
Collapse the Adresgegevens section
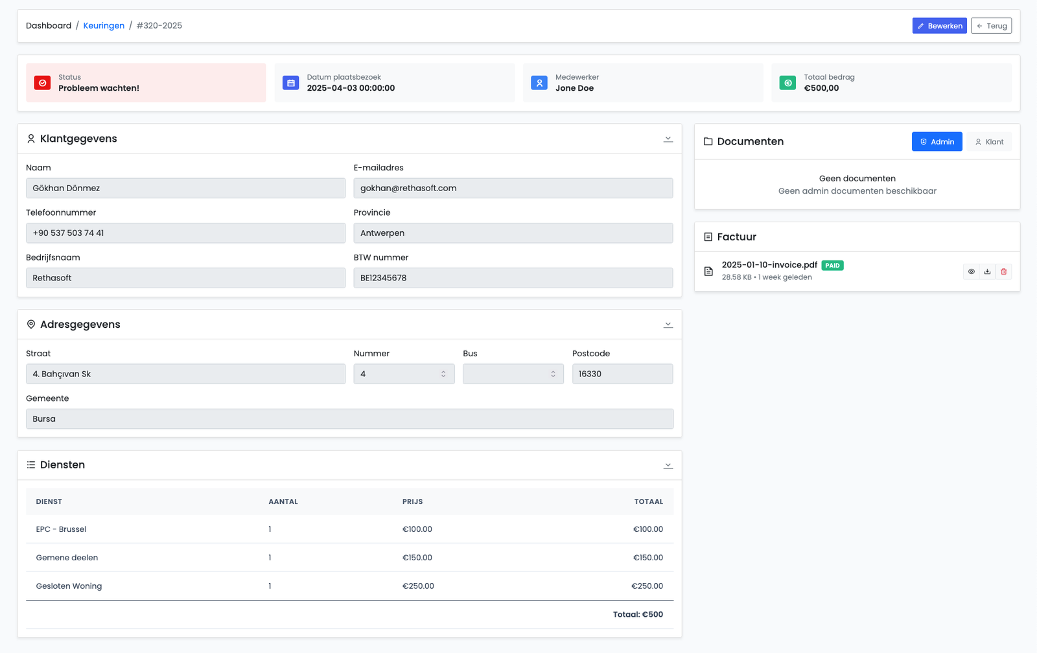pyautogui.click(x=668, y=325)
